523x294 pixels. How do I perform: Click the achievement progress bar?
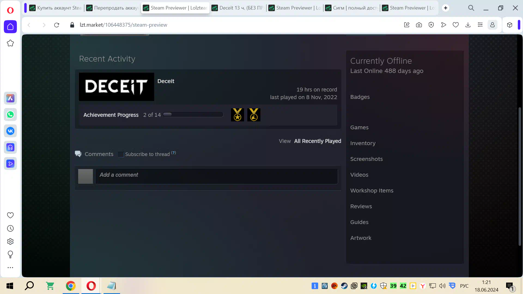193,115
